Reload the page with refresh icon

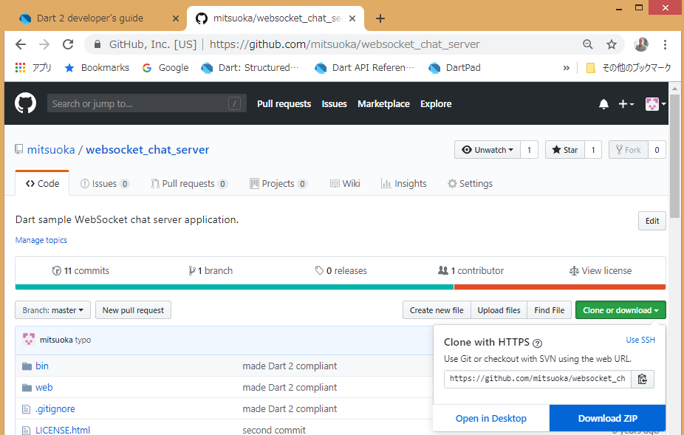(68, 44)
